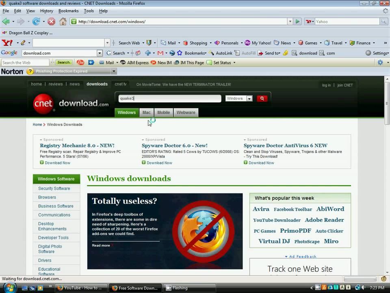Switch to the Mobile tab
This screenshot has height=293, width=390.
[x=163, y=112]
